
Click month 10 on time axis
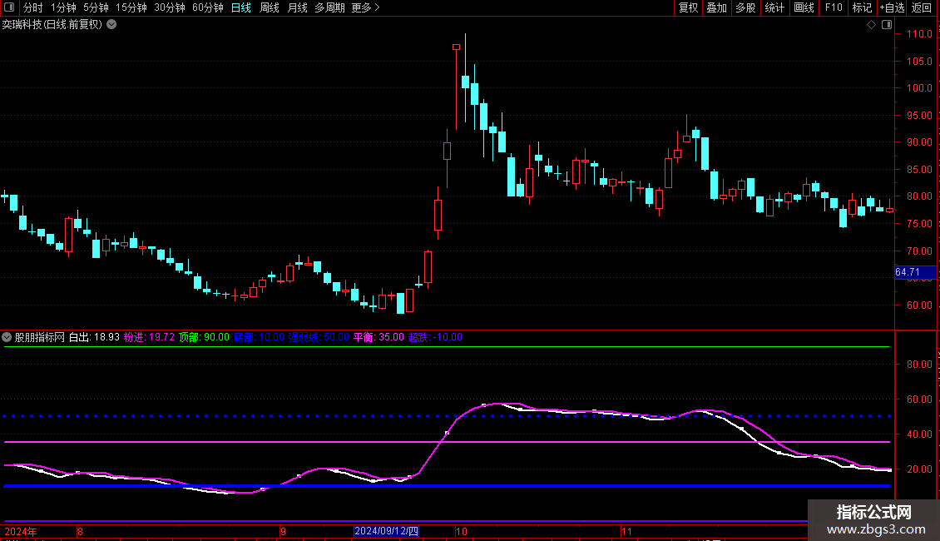tap(461, 531)
